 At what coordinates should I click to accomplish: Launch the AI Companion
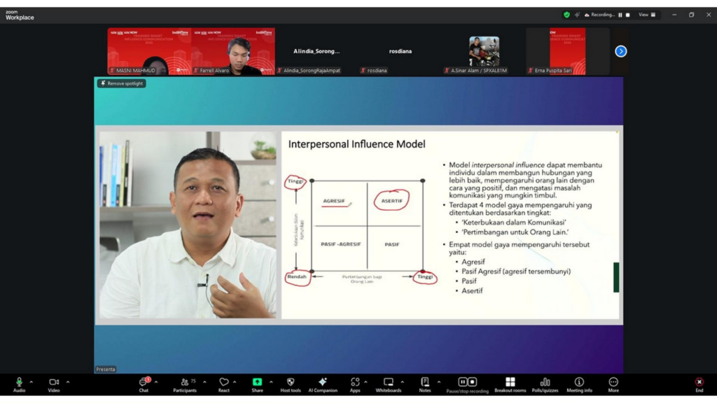323,385
